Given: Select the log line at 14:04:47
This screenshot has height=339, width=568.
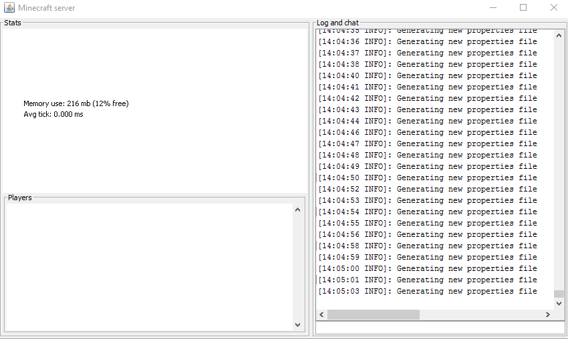Looking at the screenshot, I should click(x=428, y=143).
